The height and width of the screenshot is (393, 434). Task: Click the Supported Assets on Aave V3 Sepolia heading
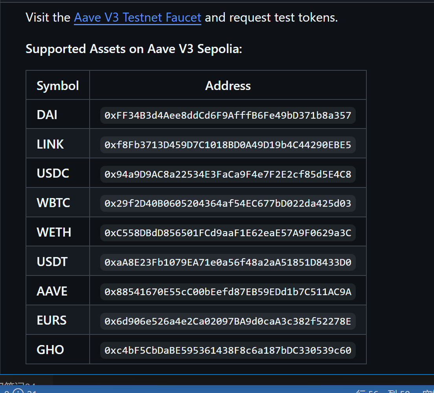pos(134,49)
